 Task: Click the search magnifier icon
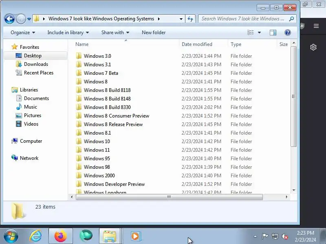tap(291, 19)
